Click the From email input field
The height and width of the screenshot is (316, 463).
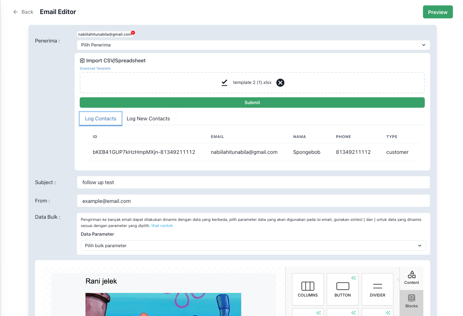[x=253, y=201]
